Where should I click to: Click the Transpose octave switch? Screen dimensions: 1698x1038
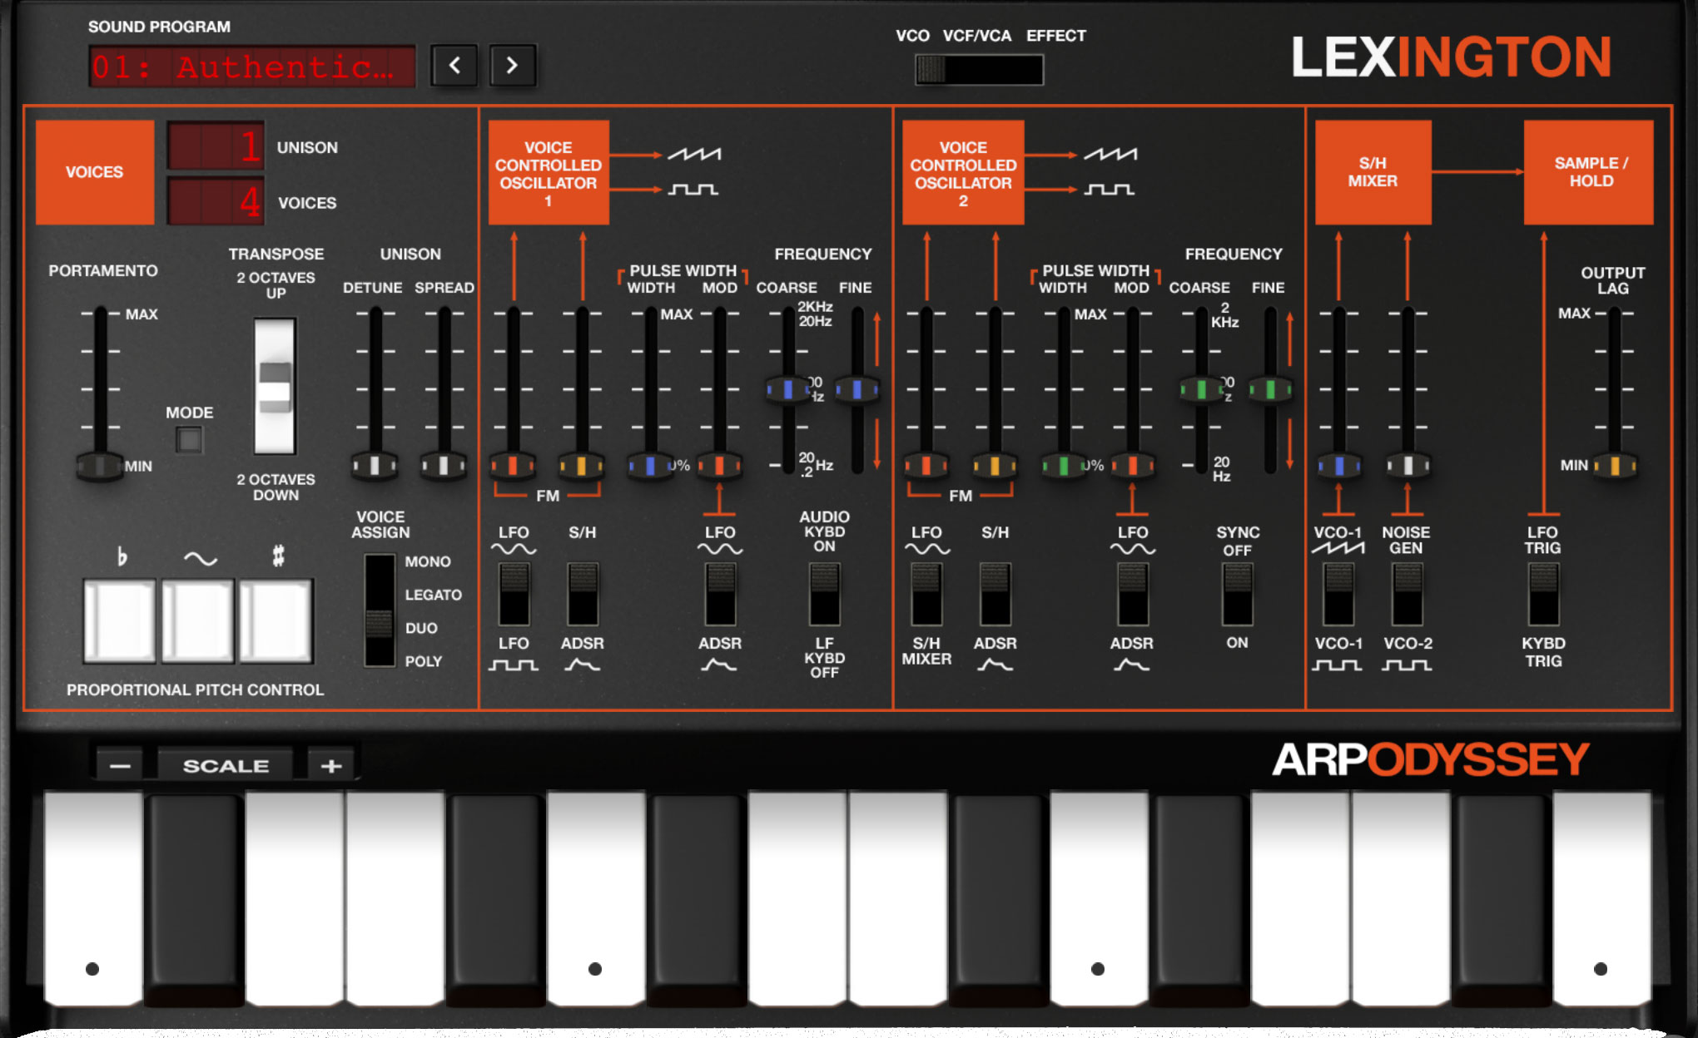275,387
